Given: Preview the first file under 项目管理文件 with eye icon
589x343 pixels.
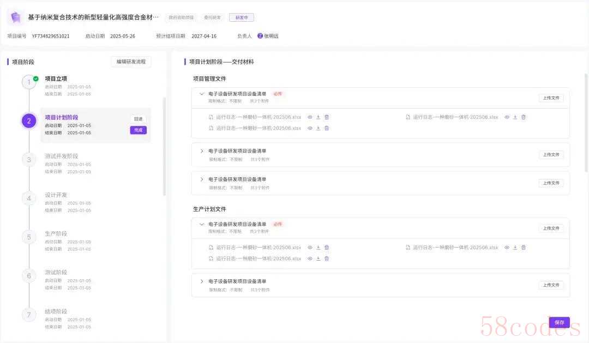Looking at the screenshot, I should (310, 117).
